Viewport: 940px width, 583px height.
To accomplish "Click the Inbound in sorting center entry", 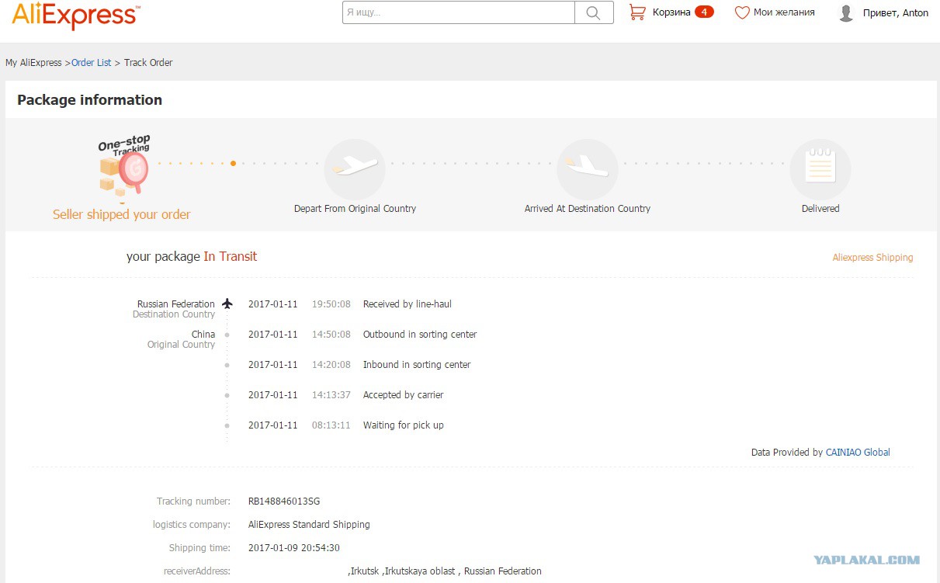I will (417, 365).
